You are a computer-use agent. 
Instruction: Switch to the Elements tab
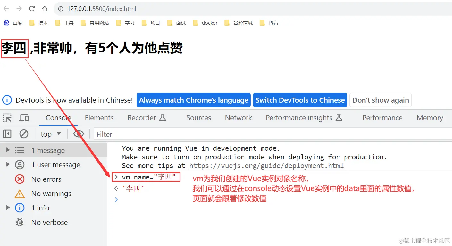click(x=99, y=118)
